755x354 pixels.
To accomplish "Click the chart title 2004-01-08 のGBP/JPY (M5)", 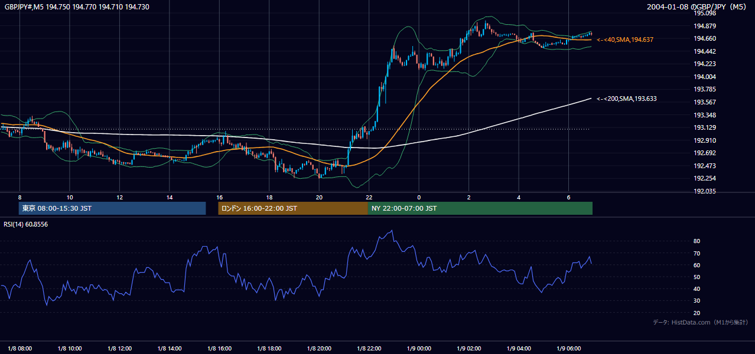I will (698, 6).
